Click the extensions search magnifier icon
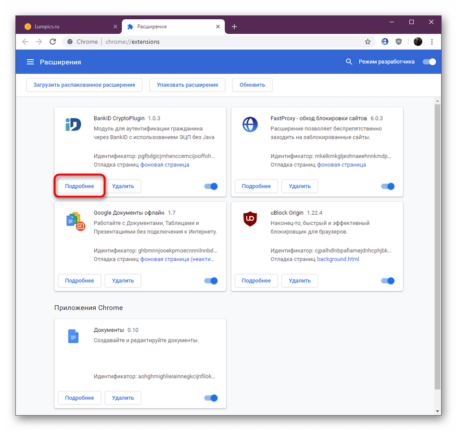The image size is (457, 431). [x=349, y=62]
